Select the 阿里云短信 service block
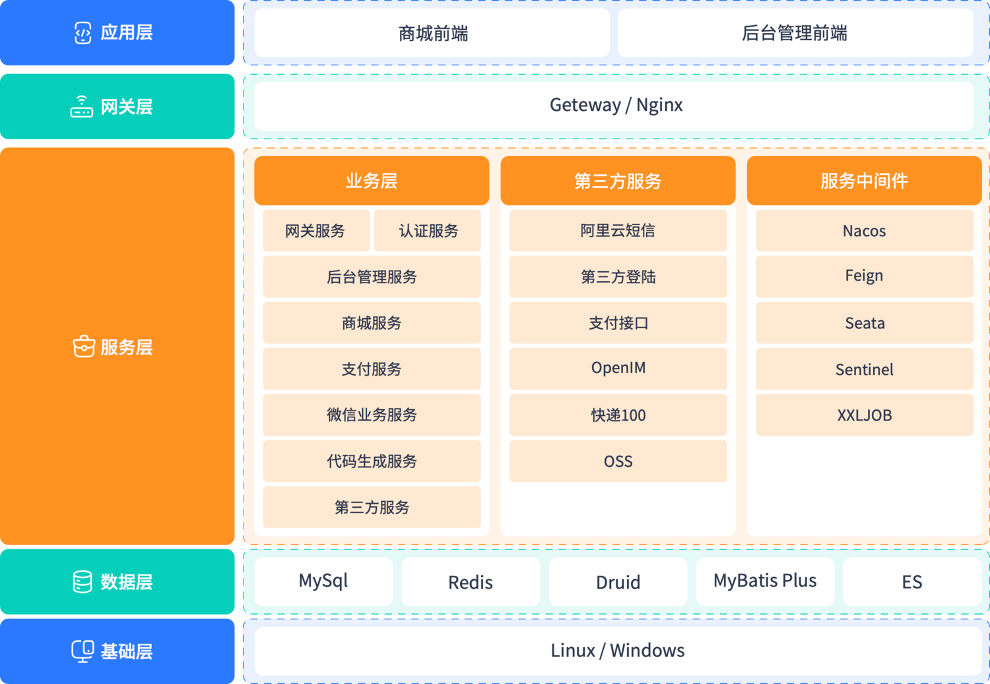The image size is (990, 684). (618, 230)
